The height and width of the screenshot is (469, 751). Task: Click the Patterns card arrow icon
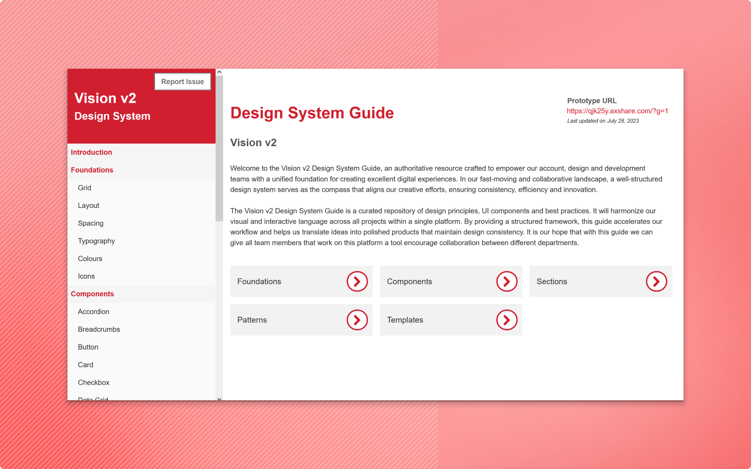357,320
